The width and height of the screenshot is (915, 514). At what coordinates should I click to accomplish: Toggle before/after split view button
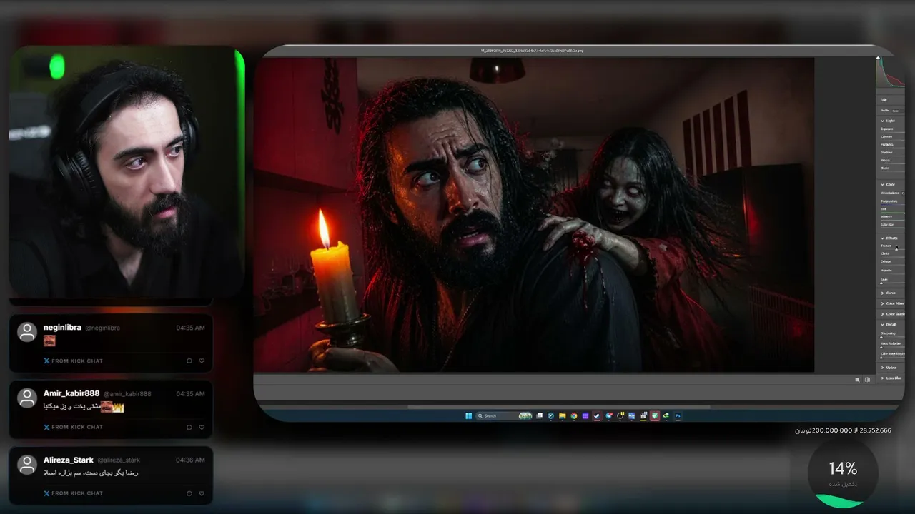(868, 380)
